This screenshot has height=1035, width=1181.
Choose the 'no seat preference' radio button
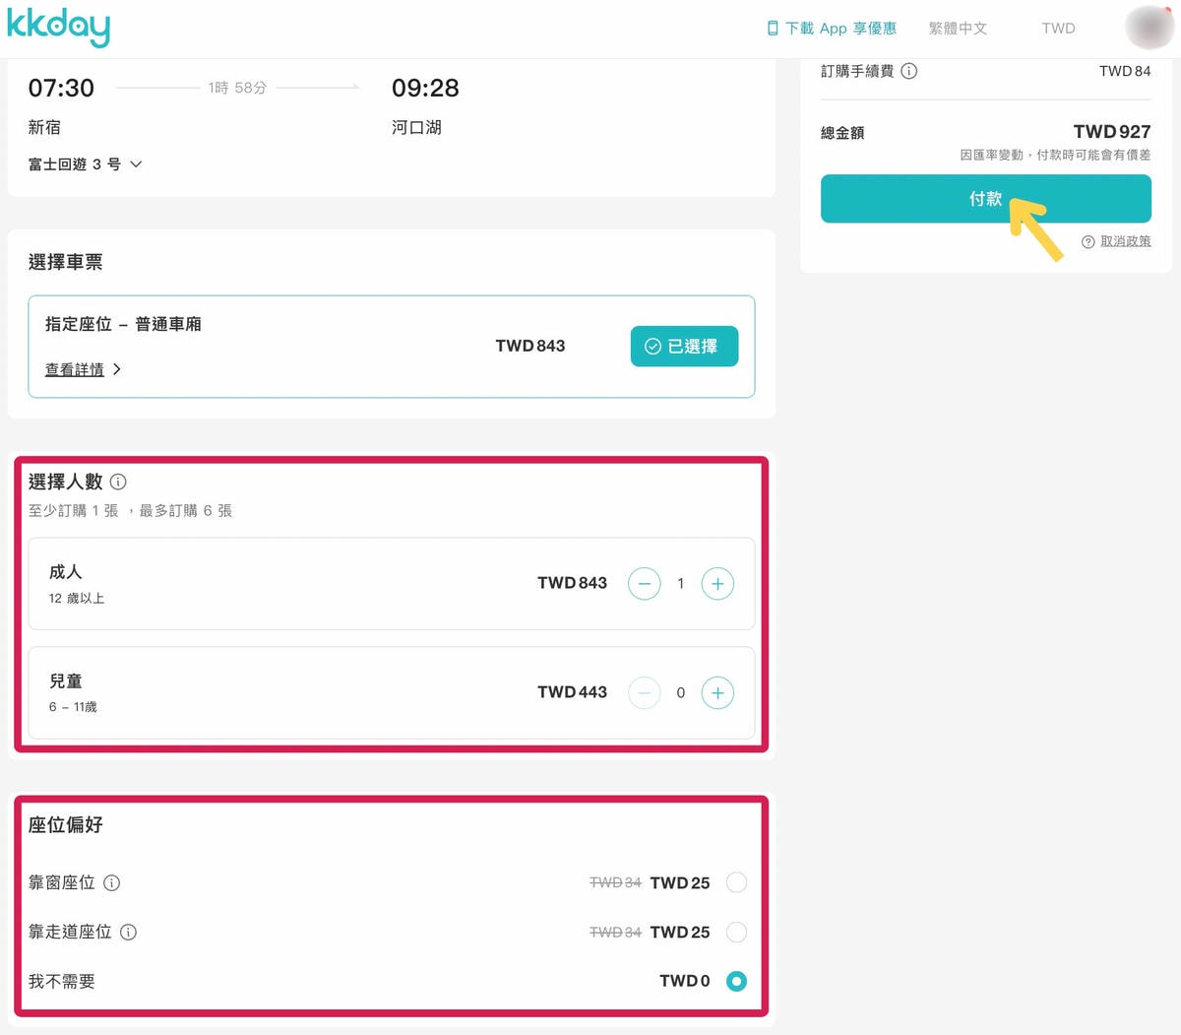pos(736,981)
